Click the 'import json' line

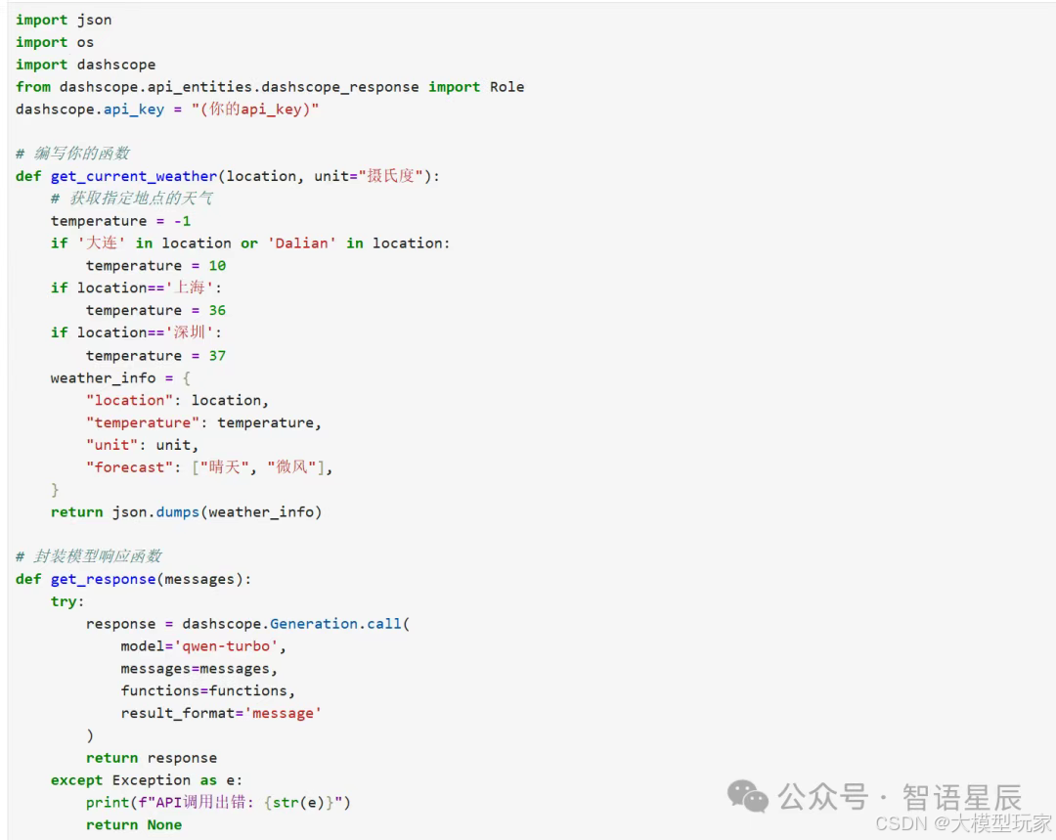tap(64, 21)
